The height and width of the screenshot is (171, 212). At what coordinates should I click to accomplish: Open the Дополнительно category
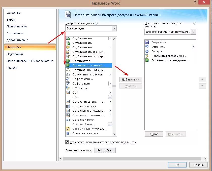click(17, 40)
